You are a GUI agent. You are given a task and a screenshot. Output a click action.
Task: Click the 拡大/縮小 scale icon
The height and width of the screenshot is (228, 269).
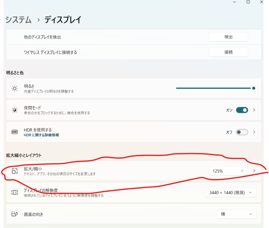(14, 171)
